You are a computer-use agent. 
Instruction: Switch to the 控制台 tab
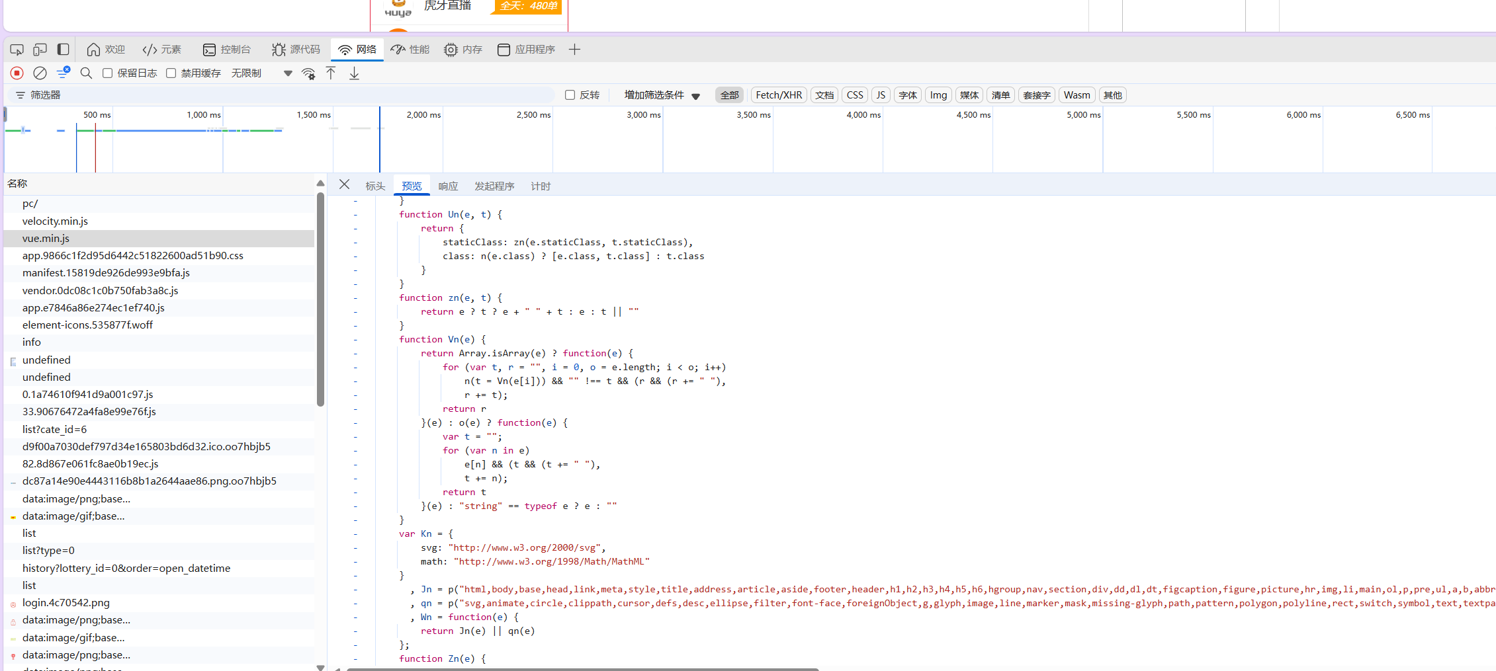(x=227, y=50)
